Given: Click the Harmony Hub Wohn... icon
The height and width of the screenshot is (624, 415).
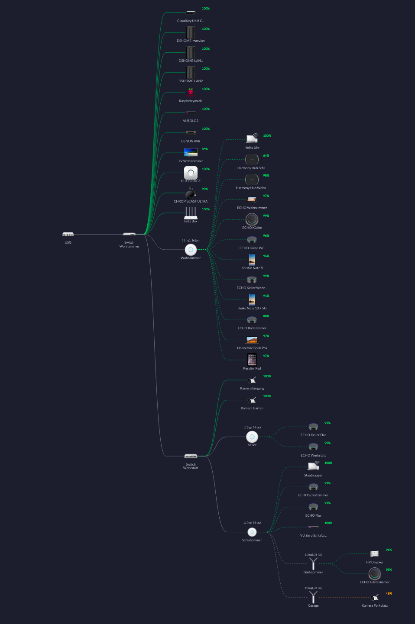Looking at the screenshot, I should [252, 179].
